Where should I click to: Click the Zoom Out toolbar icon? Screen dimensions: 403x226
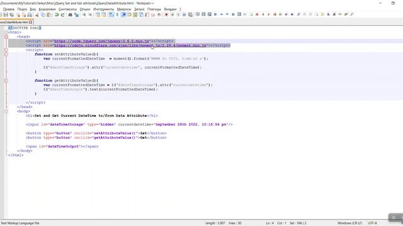[x=90, y=14]
